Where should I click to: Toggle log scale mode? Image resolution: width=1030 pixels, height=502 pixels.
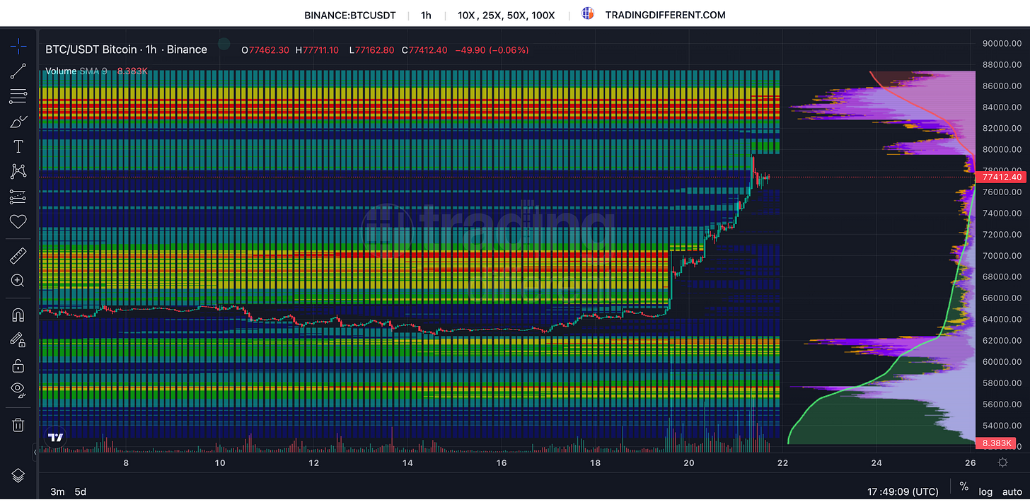point(985,491)
